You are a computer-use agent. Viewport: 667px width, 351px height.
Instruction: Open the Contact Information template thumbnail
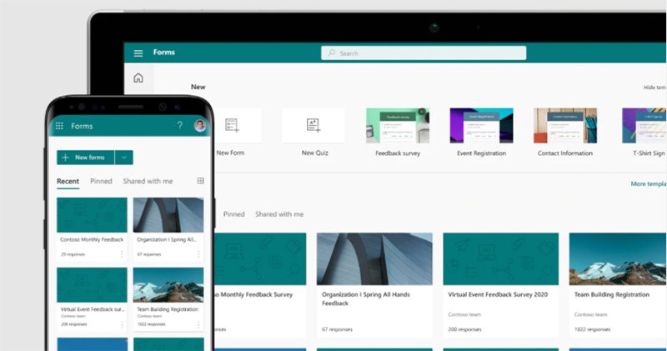(565, 126)
